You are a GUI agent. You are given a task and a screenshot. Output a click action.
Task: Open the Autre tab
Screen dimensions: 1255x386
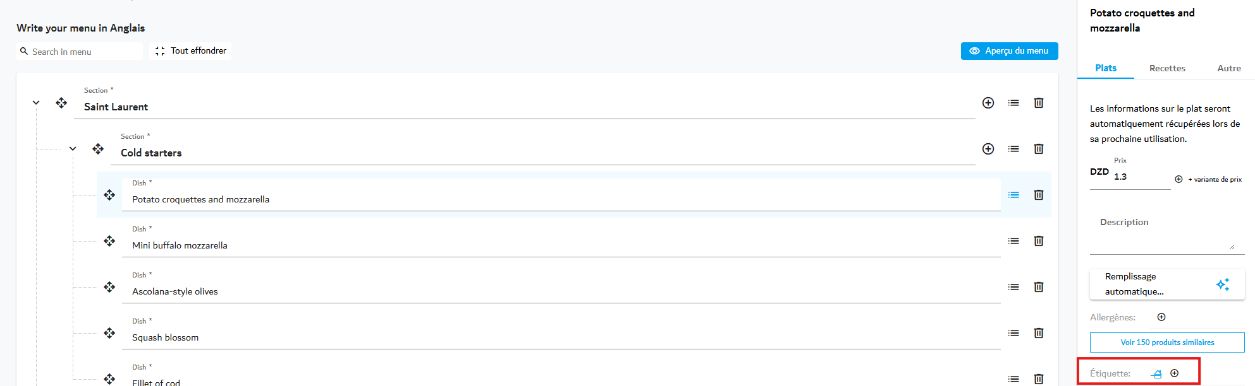tap(1229, 68)
